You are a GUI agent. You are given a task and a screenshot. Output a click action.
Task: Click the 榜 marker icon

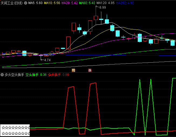[x=73, y=70]
